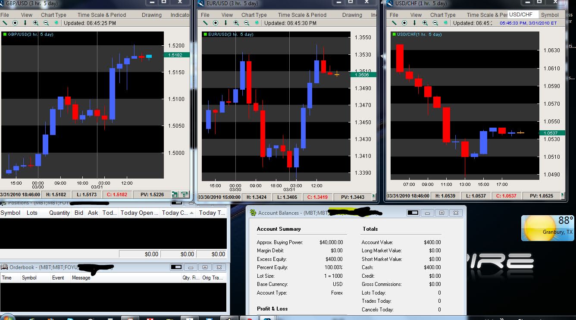The height and width of the screenshot is (320, 576).
Task: Open the Symbol menu in USD/CHF chart
Action: (550, 15)
